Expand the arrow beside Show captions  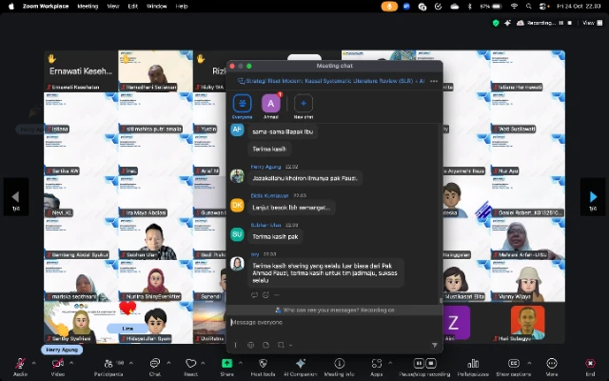(529, 363)
